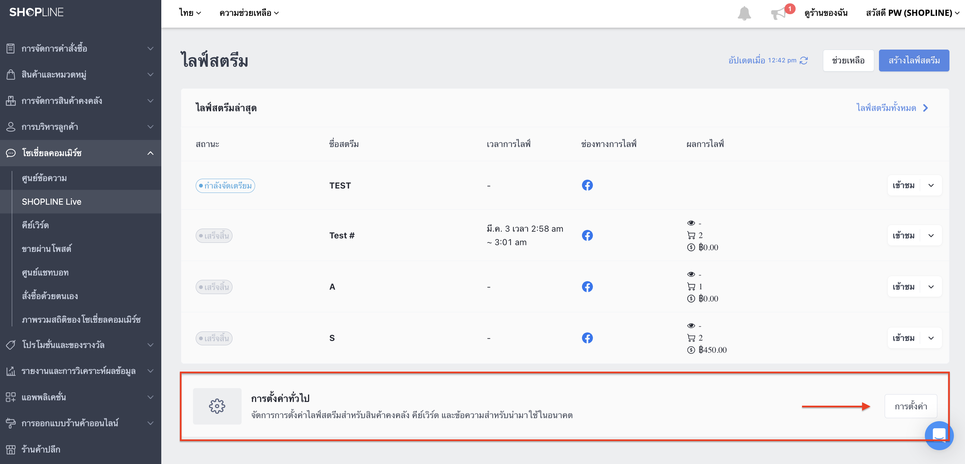
Task: Open the dropdown arrow beside เข้าชม for Test #
Action: [931, 236]
